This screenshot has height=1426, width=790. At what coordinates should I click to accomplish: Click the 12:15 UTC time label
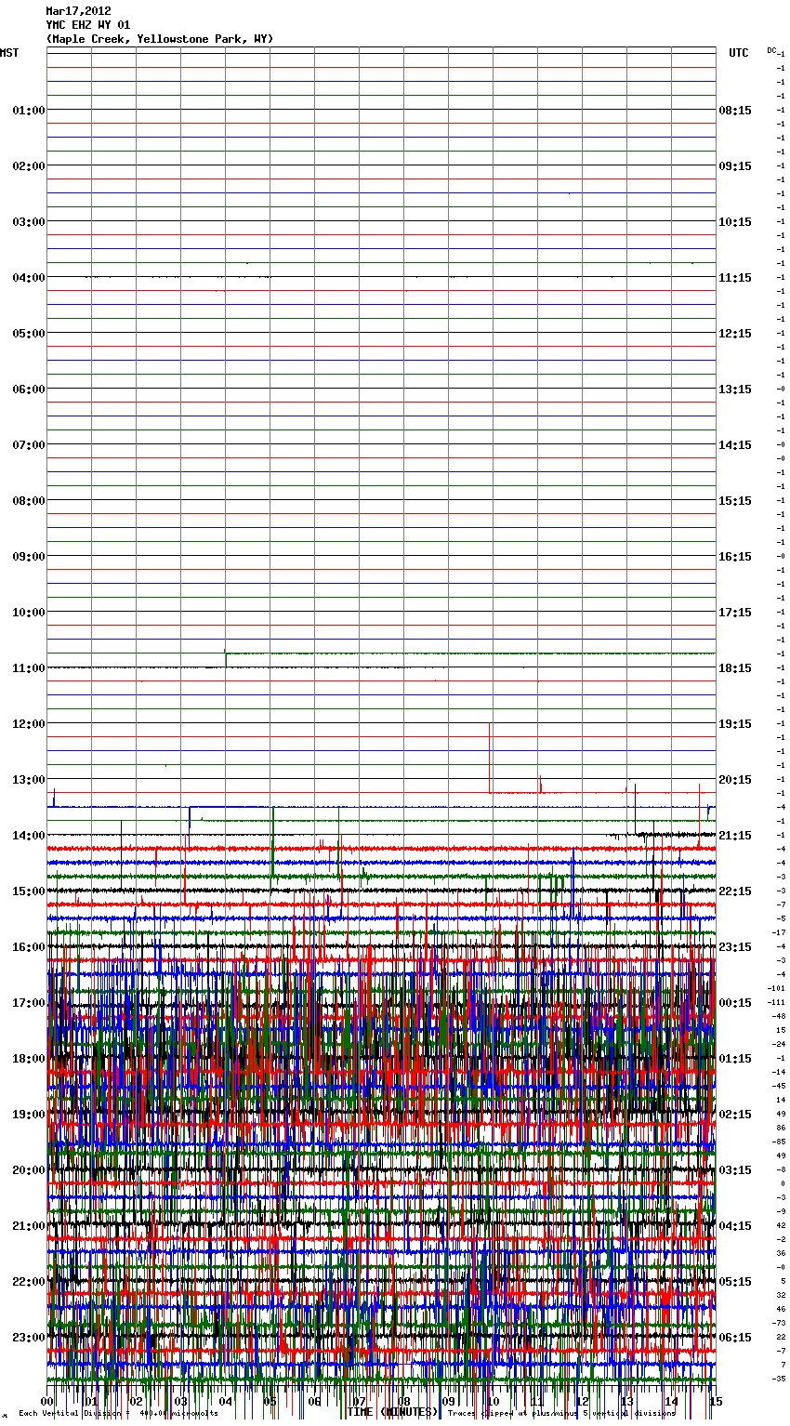735,334
